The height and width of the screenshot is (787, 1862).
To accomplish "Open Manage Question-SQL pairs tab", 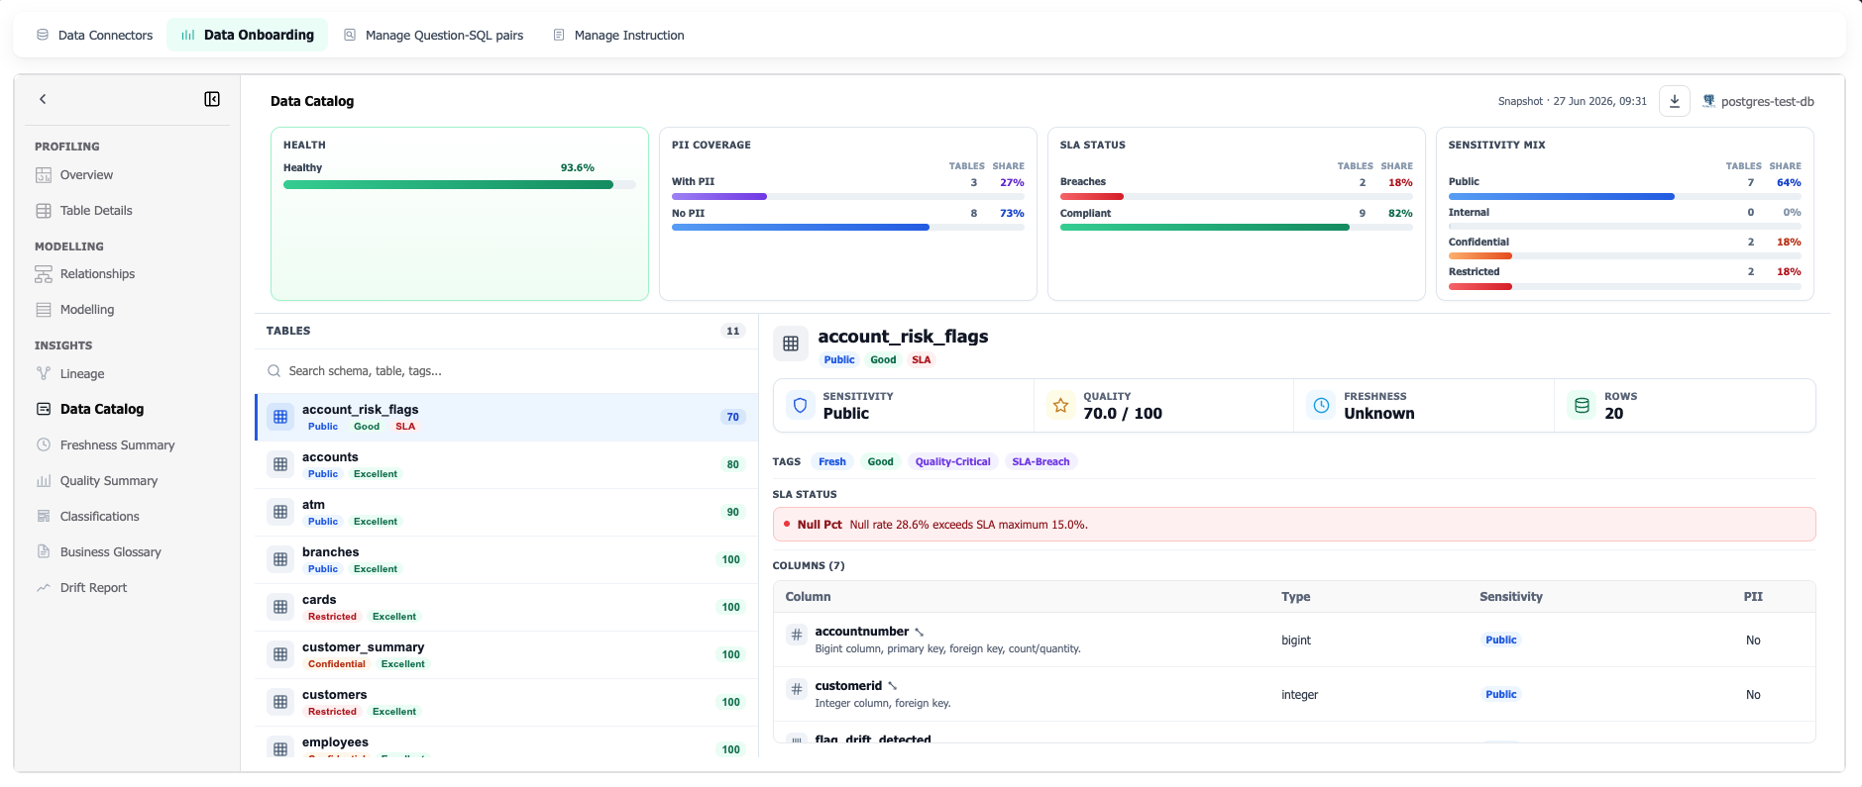I will (x=433, y=35).
